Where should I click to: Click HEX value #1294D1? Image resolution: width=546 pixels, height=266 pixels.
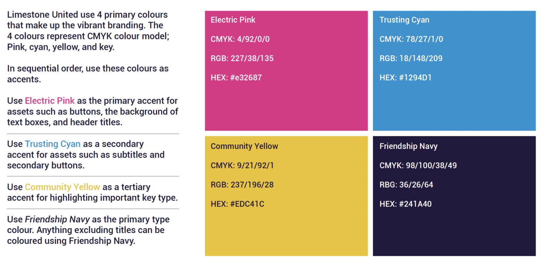406,78
